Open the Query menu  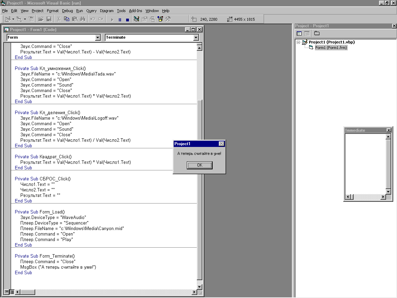pyautogui.click(x=91, y=11)
